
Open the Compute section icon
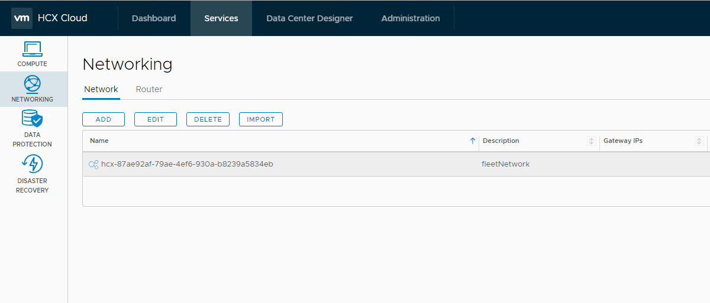[x=32, y=50]
